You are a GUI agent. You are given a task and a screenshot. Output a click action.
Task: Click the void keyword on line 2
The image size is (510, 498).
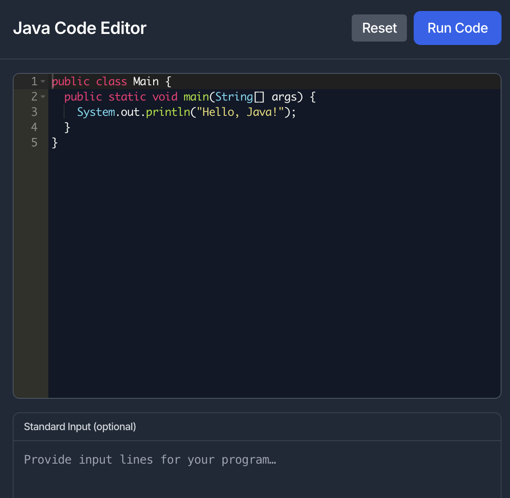(165, 97)
